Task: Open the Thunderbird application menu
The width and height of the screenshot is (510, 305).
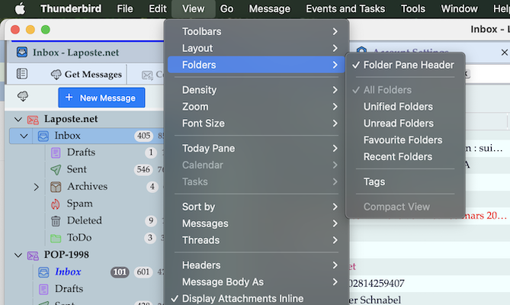Action: (71, 9)
